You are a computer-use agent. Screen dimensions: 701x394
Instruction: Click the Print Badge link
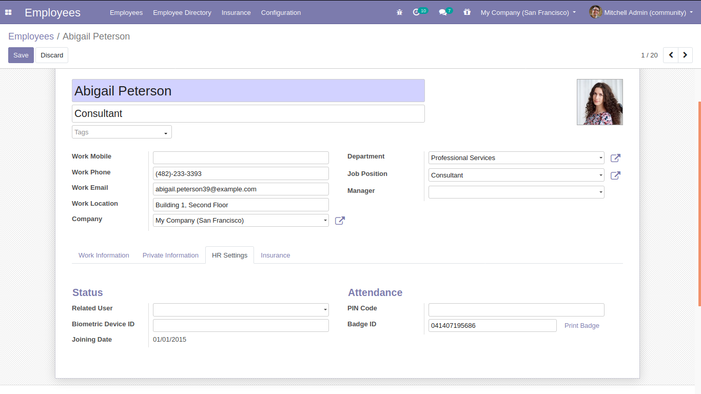click(x=581, y=326)
